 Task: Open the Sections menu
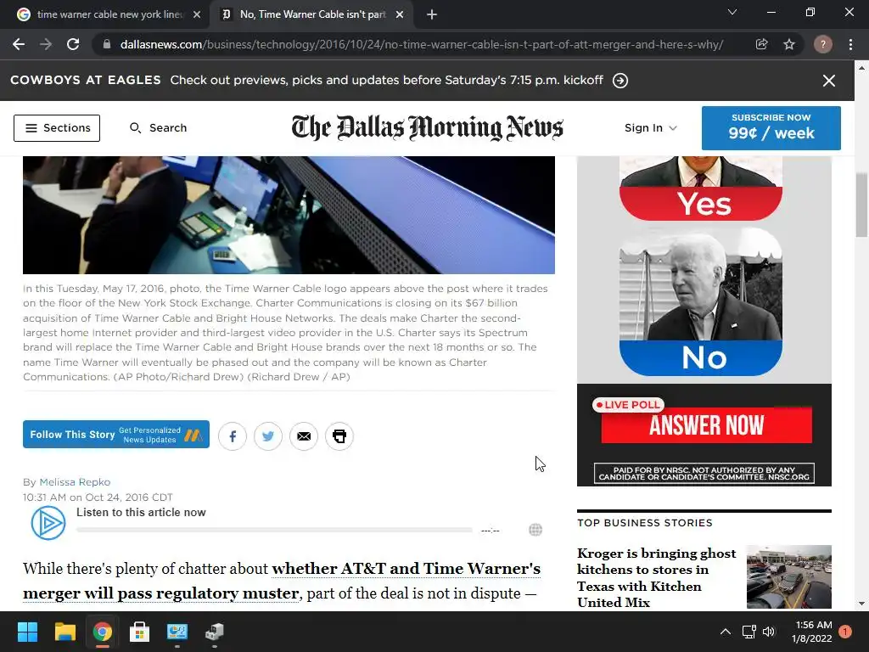click(x=57, y=128)
